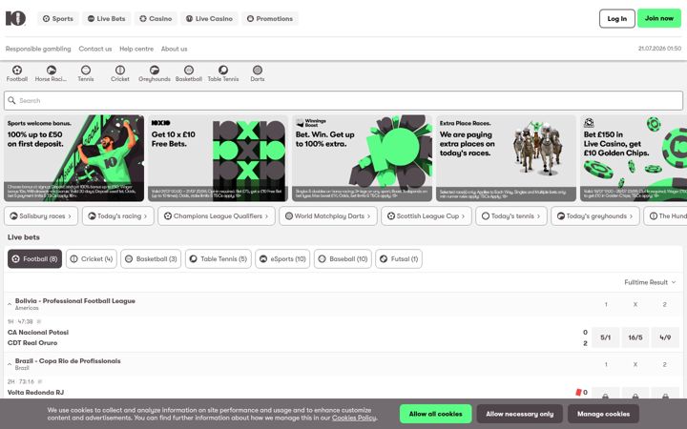Open the Live Casino Golden Chips banner

pos(634,158)
